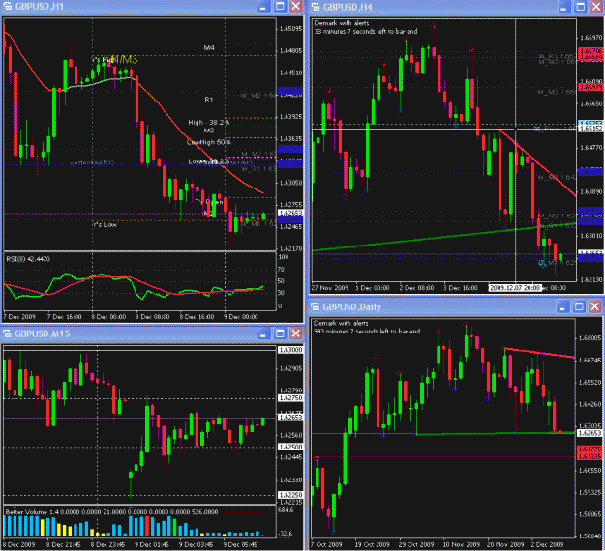Maximize the GBPUSD,M15 chart window

[x=280, y=333]
